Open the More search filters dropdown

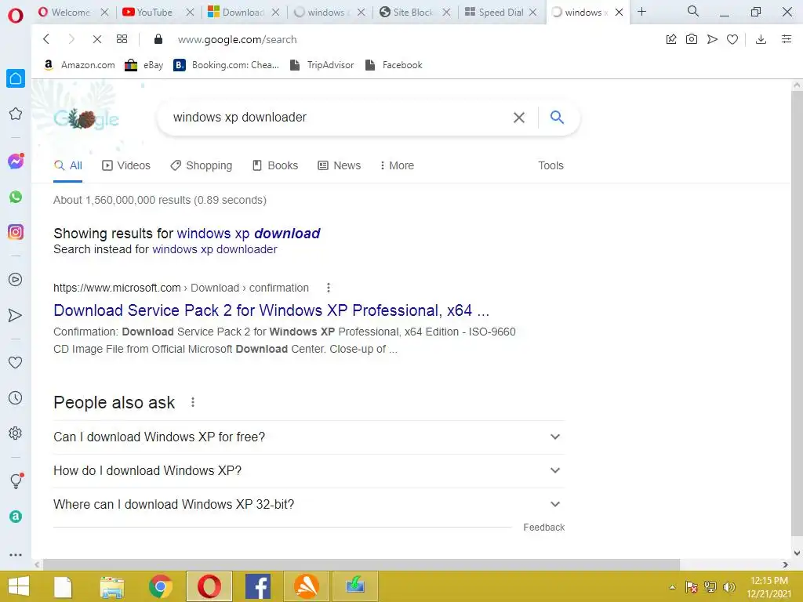coord(397,165)
